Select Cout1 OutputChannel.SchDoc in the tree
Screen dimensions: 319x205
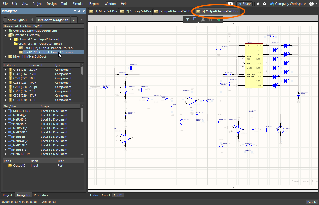coord(48,48)
